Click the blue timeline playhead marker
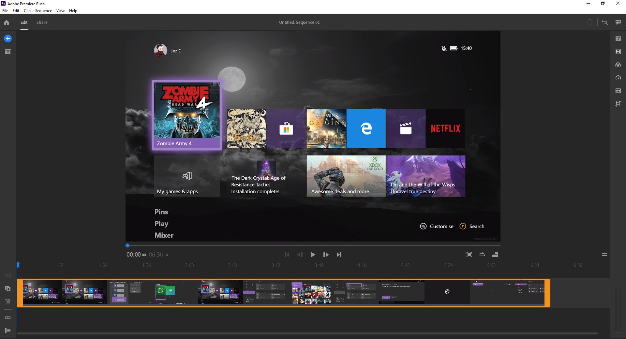The height and width of the screenshot is (339, 626). coord(18,265)
